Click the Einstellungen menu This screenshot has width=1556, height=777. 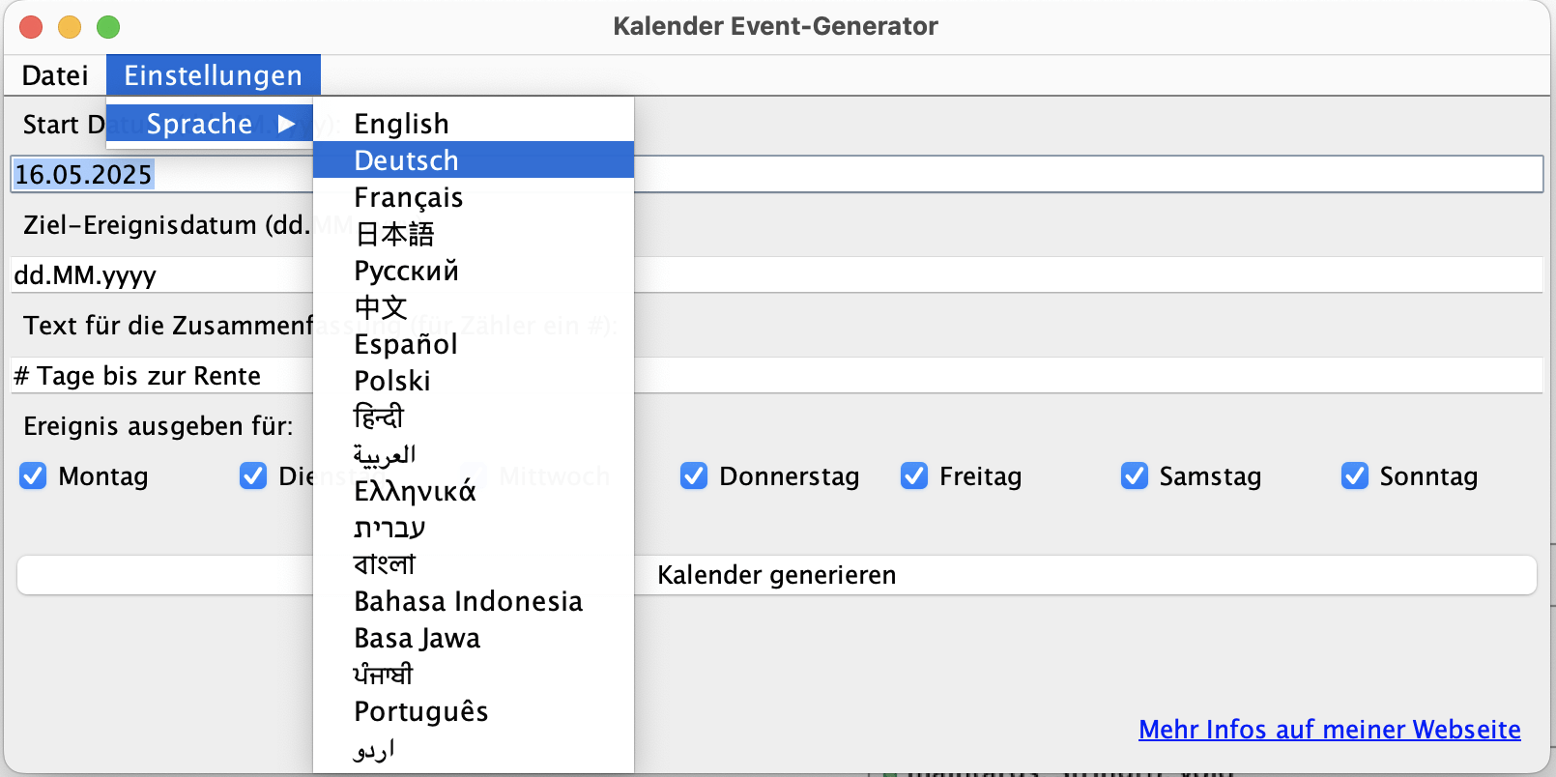coord(213,75)
